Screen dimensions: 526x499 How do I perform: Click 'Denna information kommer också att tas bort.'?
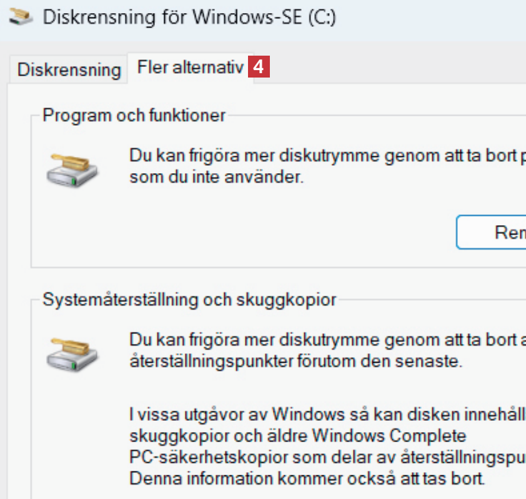click(x=306, y=480)
